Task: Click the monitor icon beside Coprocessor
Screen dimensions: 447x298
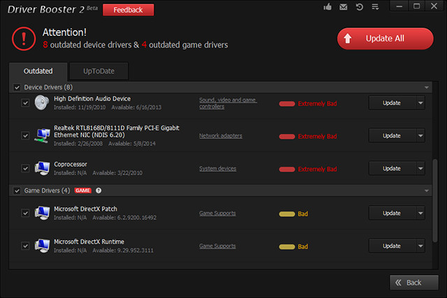Action: [42, 168]
